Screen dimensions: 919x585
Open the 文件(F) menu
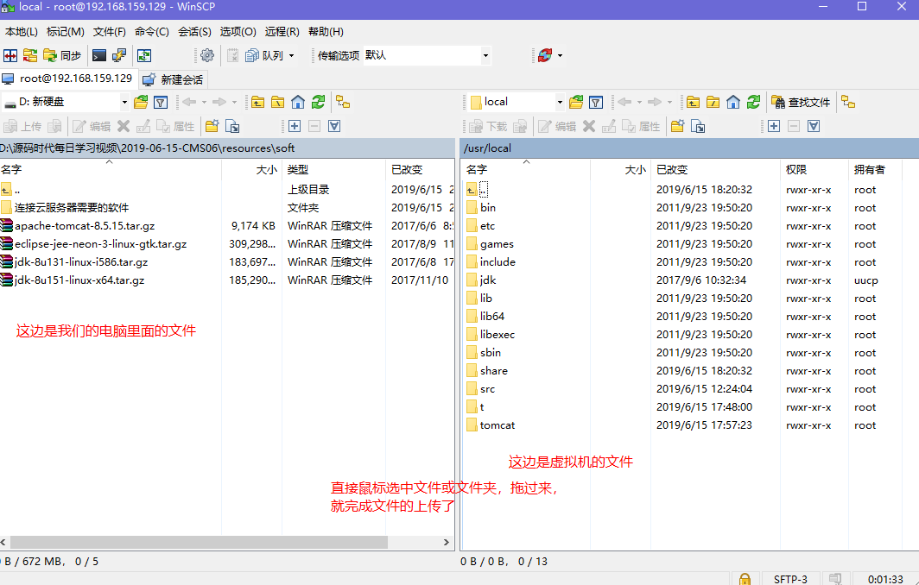point(109,32)
